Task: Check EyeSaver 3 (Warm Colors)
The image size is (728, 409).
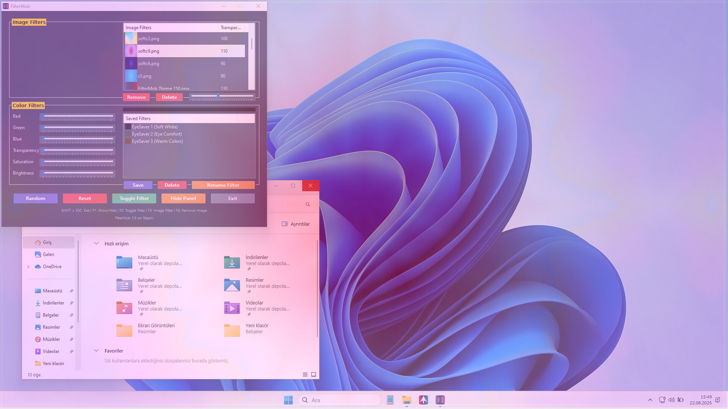Action: pyautogui.click(x=128, y=141)
